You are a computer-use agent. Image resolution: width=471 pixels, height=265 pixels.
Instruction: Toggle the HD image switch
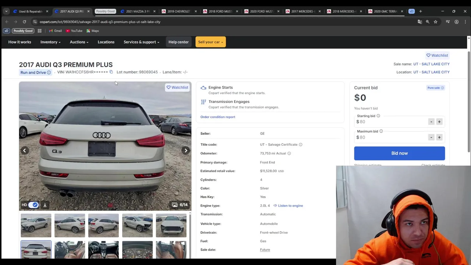tap(33, 205)
